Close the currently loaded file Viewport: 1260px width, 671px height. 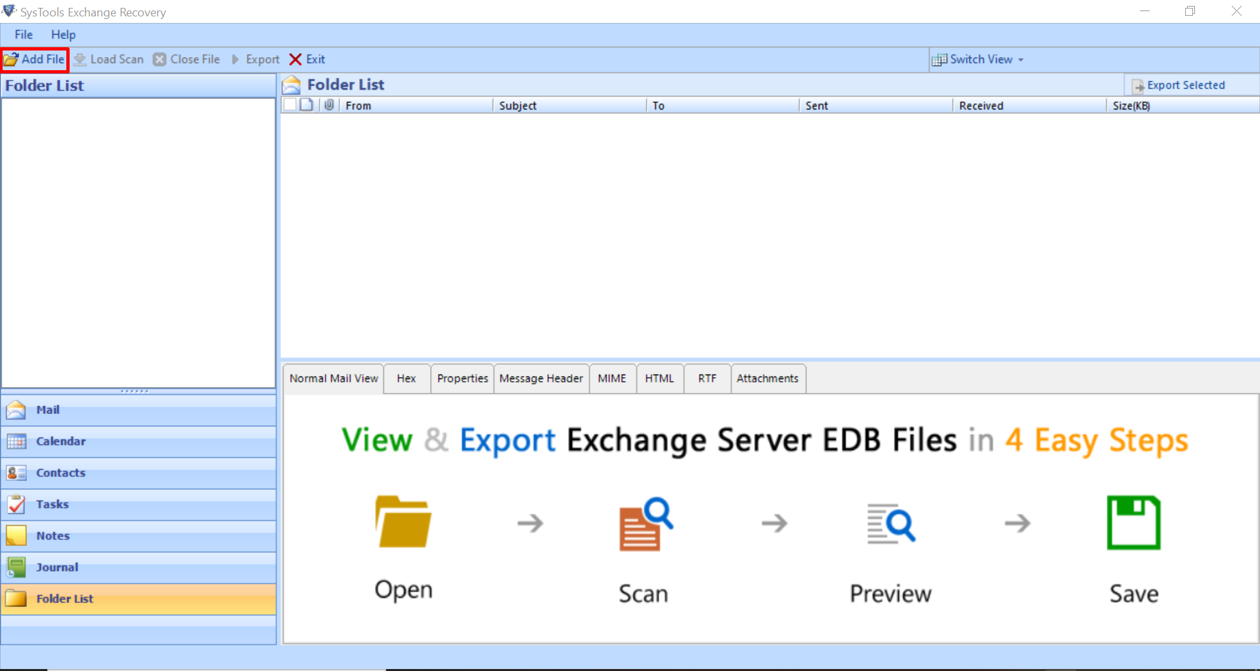click(x=187, y=59)
